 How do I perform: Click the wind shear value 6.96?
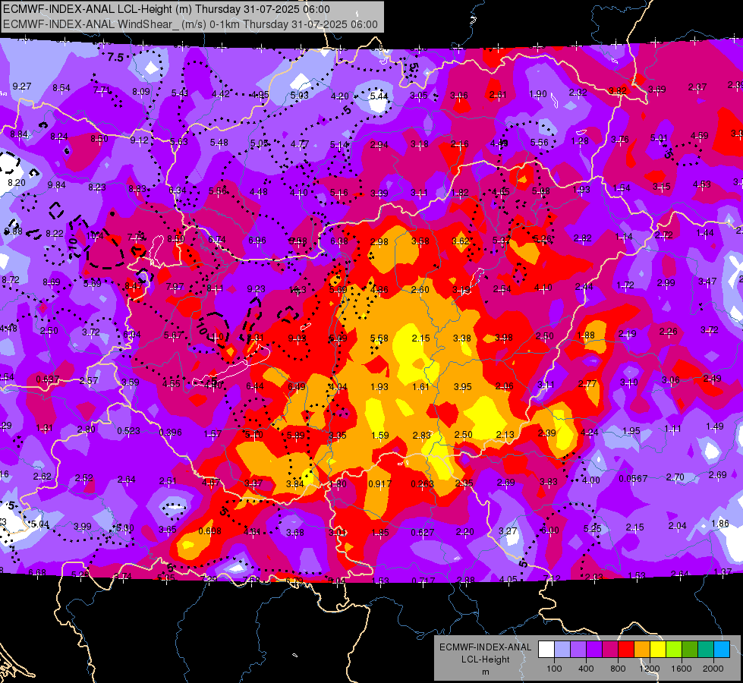click(x=257, y=241)
